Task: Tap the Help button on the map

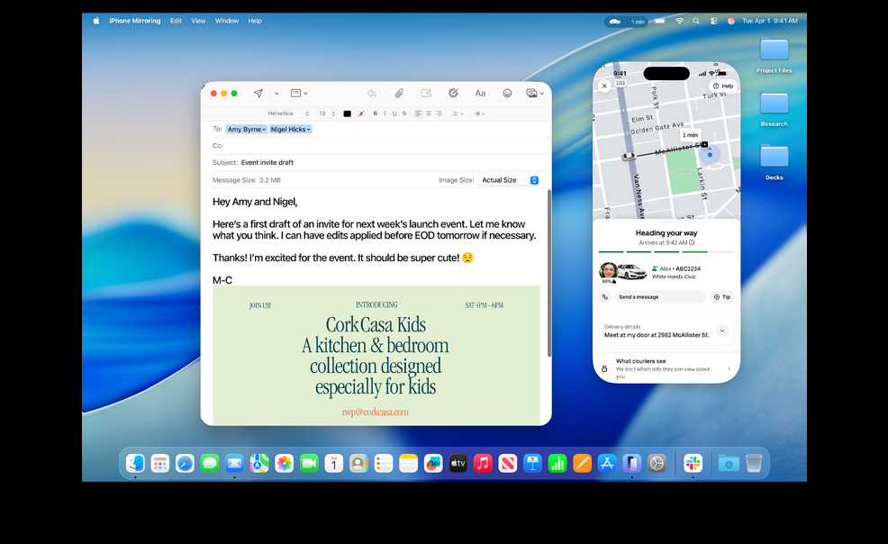Action: point(723,86)
